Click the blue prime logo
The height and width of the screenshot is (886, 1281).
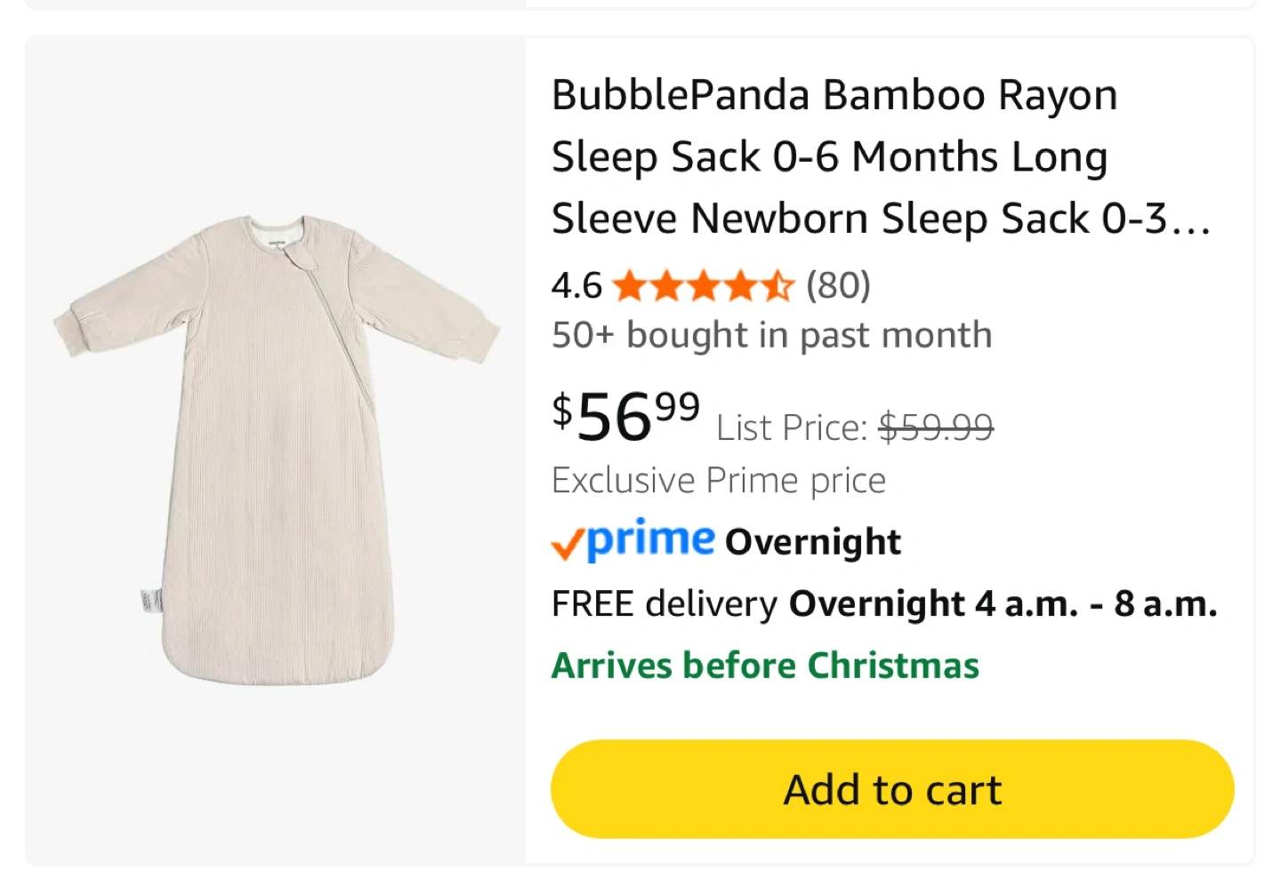coord(651,539)
